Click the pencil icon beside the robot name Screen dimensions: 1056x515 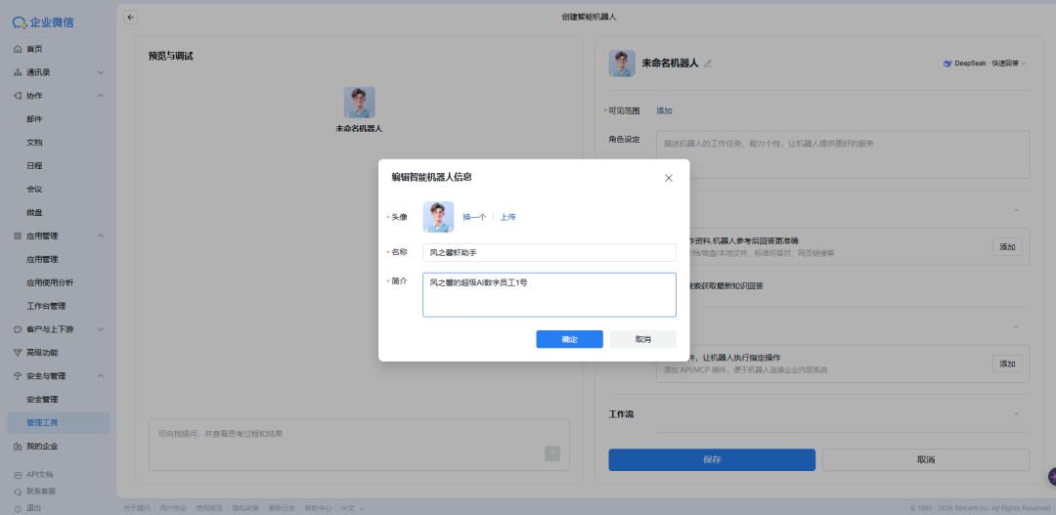coord(707,64)
